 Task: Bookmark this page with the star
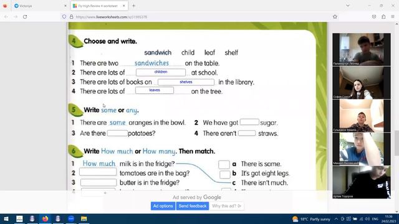[335, 17]
